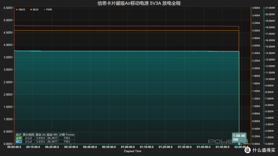Image resolution: width=278 pixels, height=156 pixels.
Task: Click the 01:00:00.0 time axis tick label
Action: click(128, 147)
